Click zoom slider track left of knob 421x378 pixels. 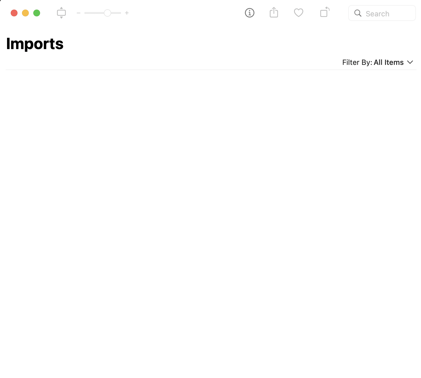tap(94, 13)
